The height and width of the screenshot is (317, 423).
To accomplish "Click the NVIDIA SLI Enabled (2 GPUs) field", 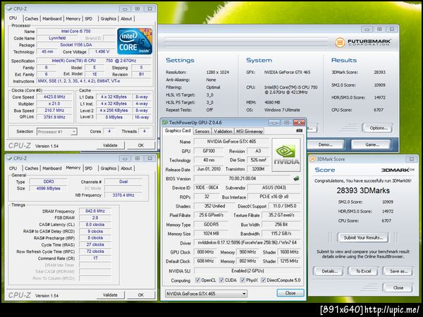I will click(x=247, y=271).
